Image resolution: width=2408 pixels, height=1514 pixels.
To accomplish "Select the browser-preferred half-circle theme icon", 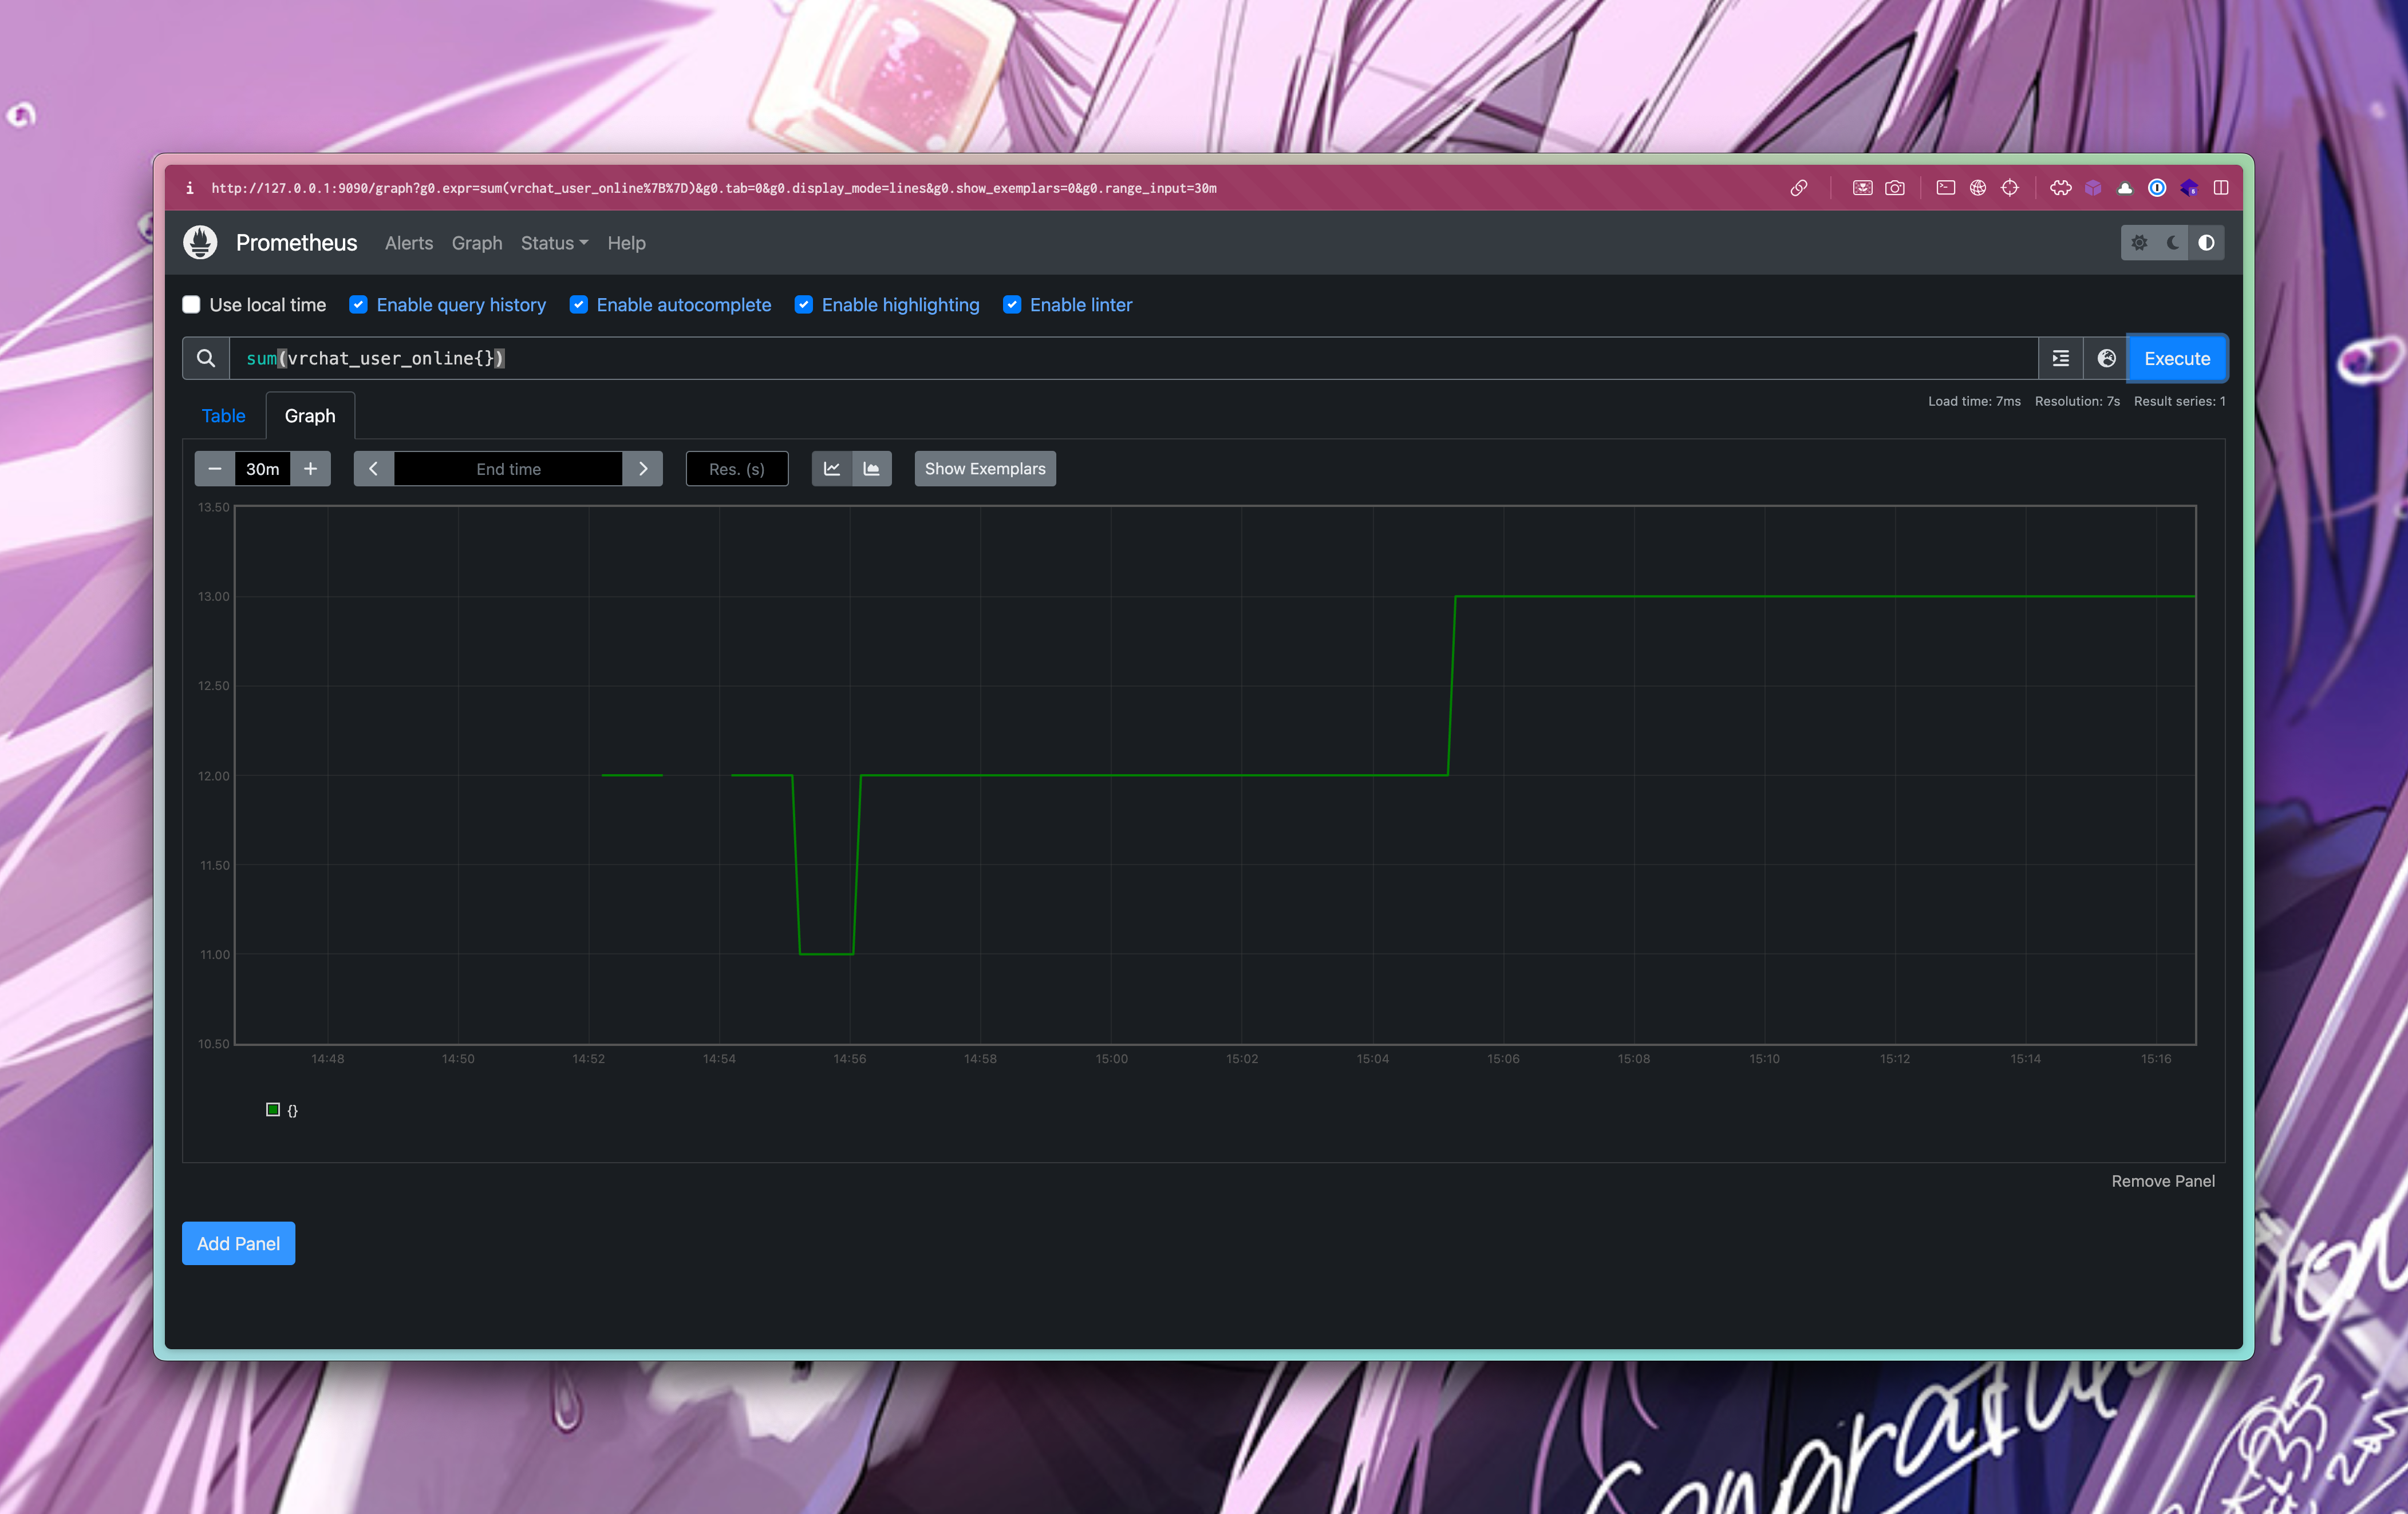I will point(2206,243).
